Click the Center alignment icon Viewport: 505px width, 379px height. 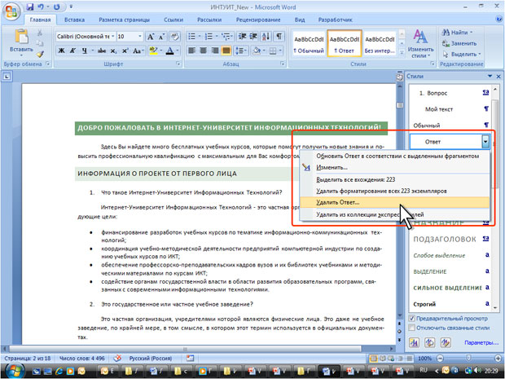(x=204, y=51)
